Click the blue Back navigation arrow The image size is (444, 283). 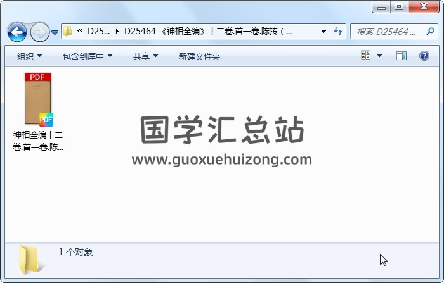click(17, 32)
